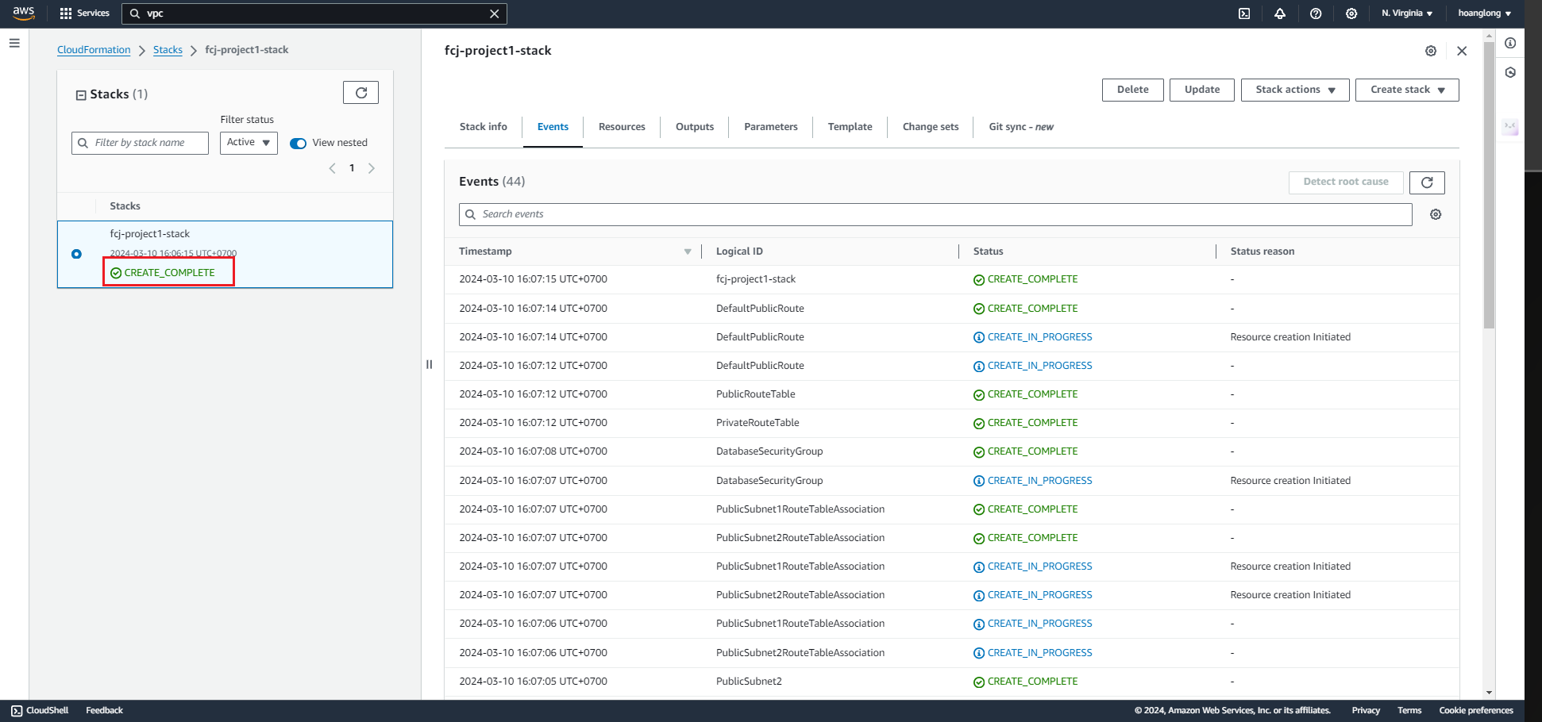Click the Delete stack button

tap(1132, 90)
